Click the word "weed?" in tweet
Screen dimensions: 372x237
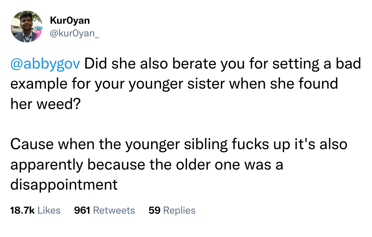tap(59, 104)
